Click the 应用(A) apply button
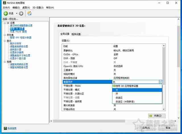Viewport: 182px width, 134px height. pyautogui.click(x=146, y=128)
